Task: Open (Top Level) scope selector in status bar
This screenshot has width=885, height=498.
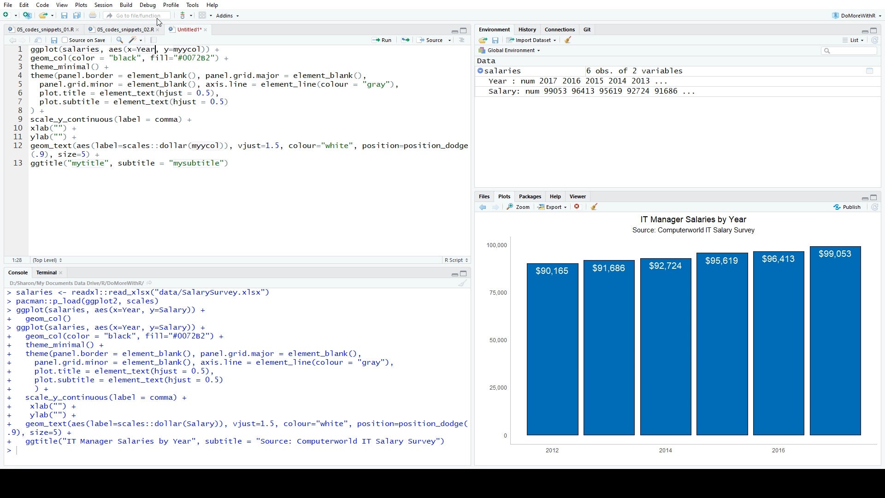Action: [x=47, y=260]
